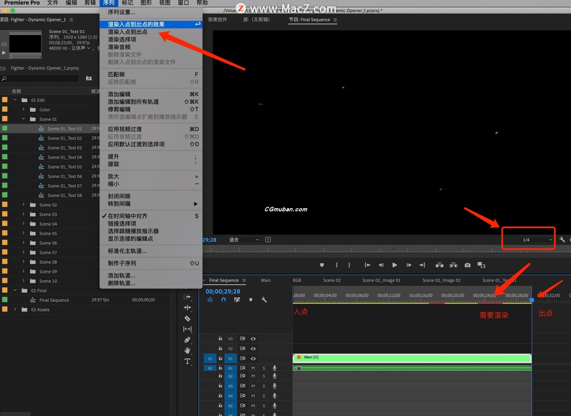Expand the 03 Assets bin
Image resolution: width=571 pixels, height=416 pixels.
pos(15,309)
